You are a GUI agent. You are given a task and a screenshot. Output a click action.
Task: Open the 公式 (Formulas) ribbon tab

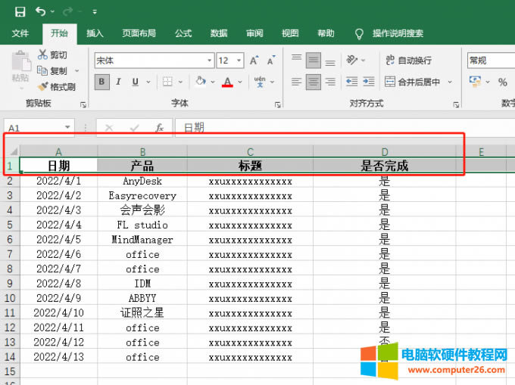183,33
